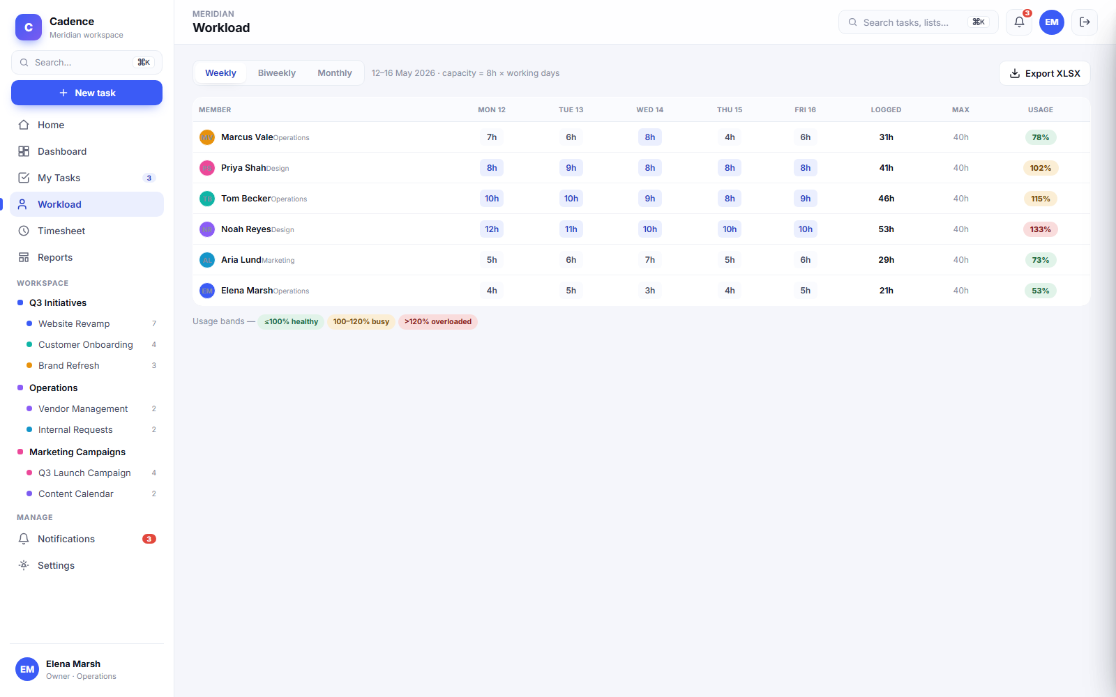This screenshot has width=1116, height=697.
Task: Go to My Tasks
Action: 87,178
